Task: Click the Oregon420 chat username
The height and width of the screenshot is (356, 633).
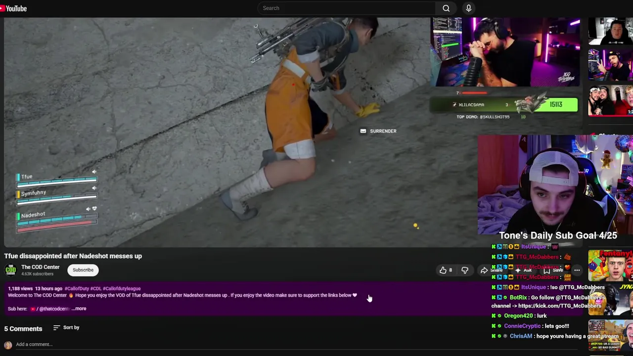Action: [518, 316]
